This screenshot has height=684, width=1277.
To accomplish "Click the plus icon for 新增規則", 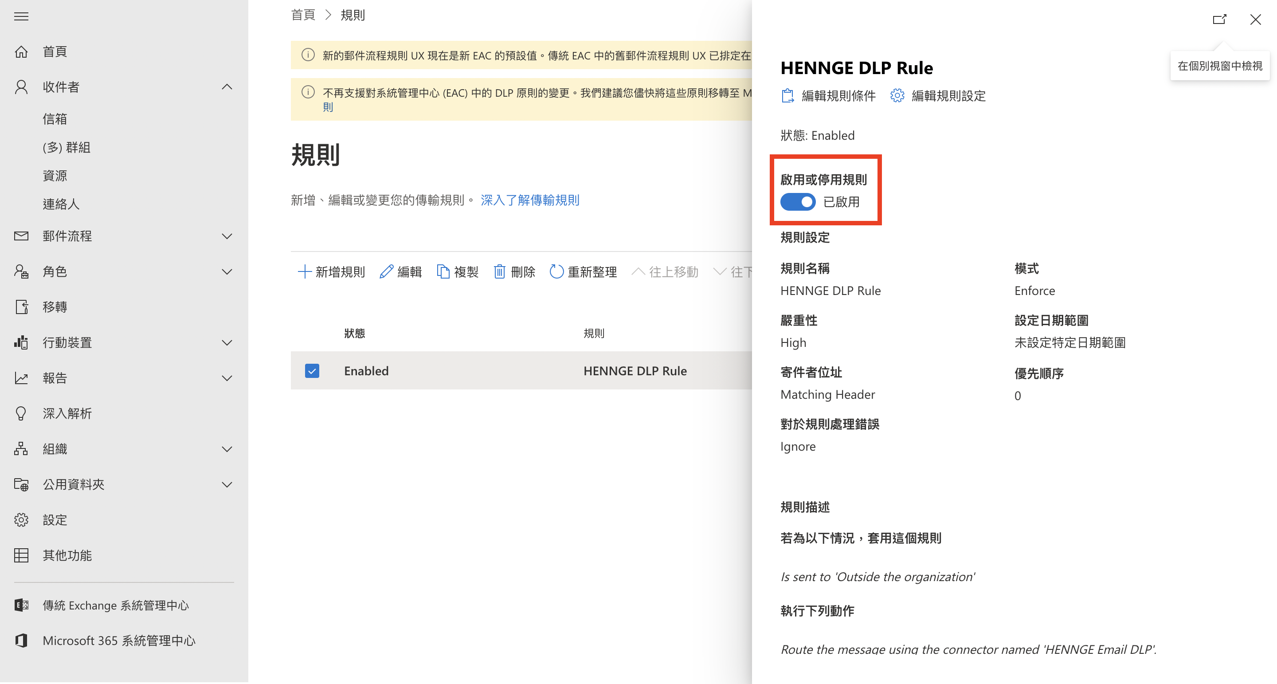I will (x=304, y=272).
